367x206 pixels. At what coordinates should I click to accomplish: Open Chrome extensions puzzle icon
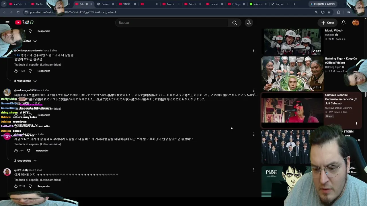[x=339, y=12]
